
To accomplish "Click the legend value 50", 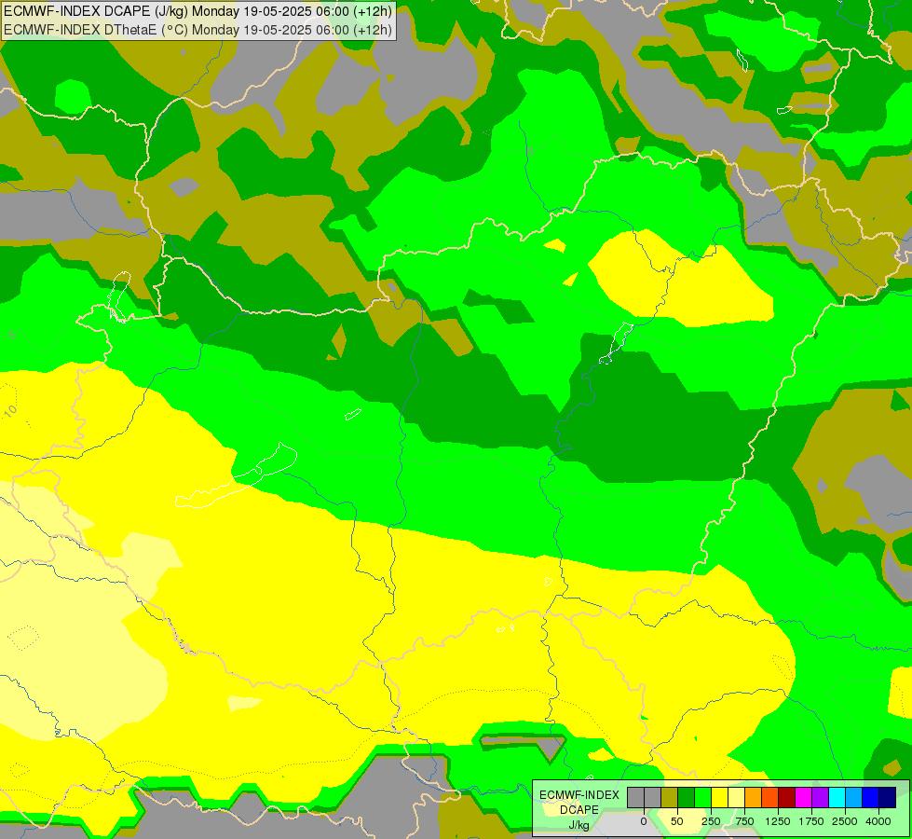I will (x=677, y=821).
